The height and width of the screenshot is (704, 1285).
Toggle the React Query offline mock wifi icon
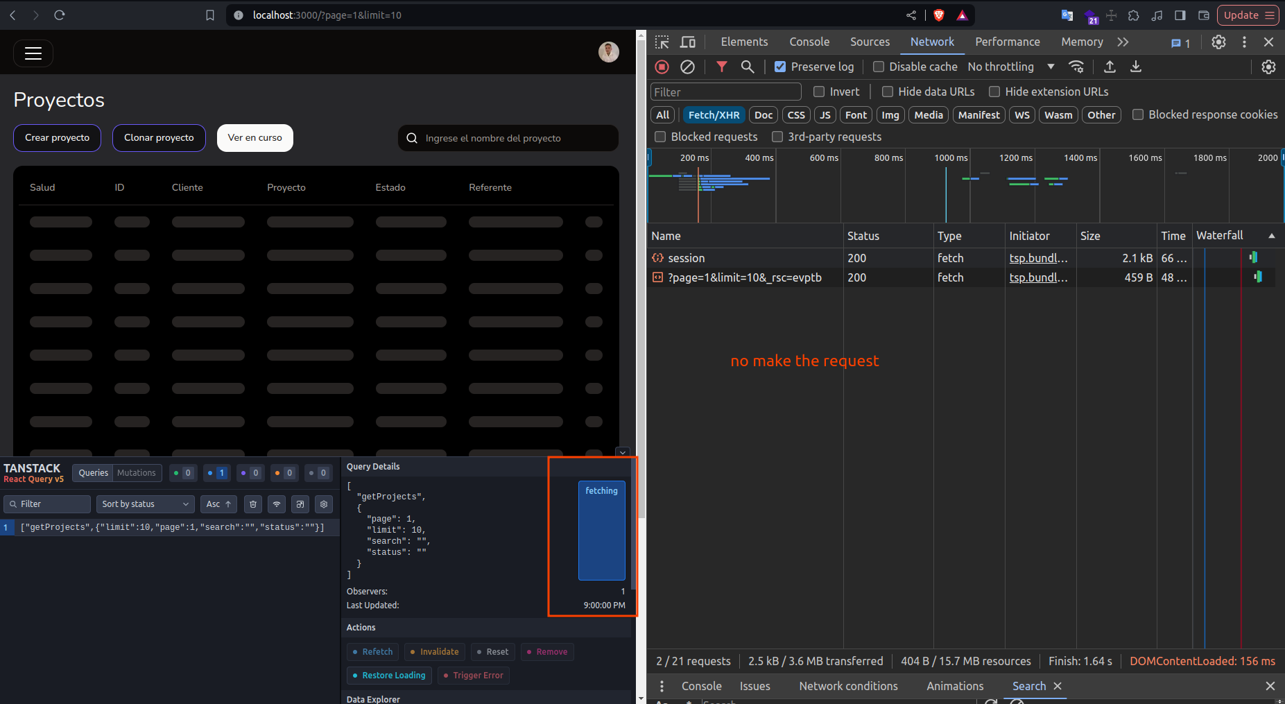click(277, 504)
